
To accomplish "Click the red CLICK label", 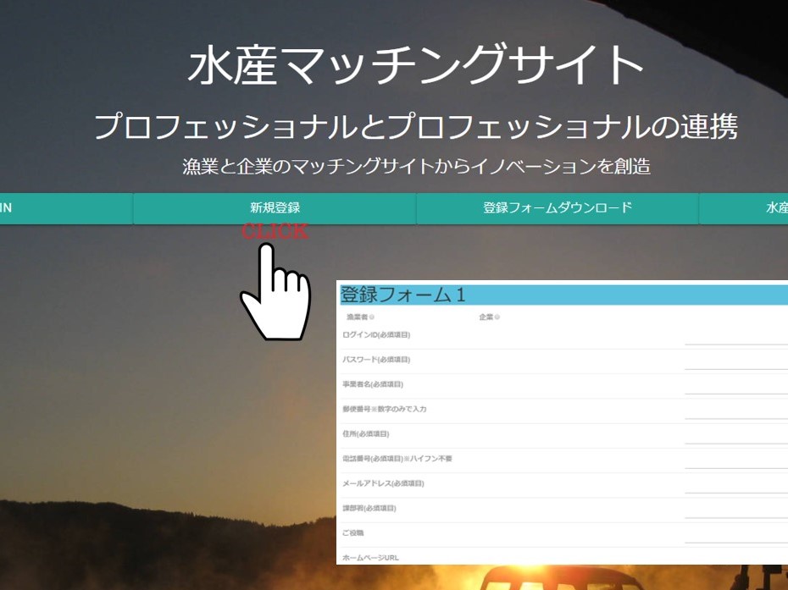I will click(275, 231).
